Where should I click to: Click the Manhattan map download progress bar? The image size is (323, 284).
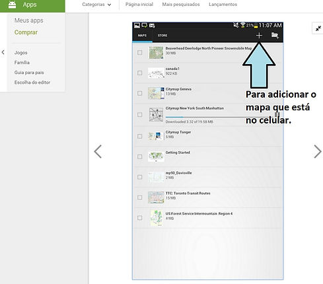tap(219, 117)
